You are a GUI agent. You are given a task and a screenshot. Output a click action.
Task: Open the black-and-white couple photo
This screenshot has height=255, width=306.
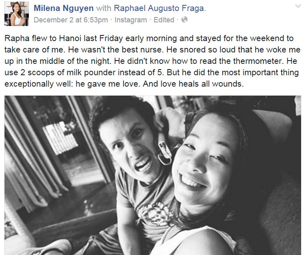click(x=153, y=175)
